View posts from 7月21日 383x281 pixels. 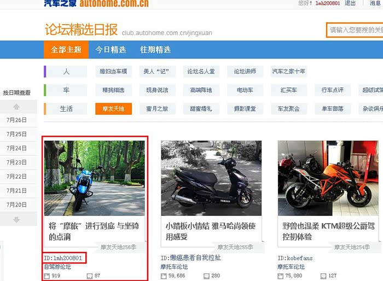[x=16, y=191]
